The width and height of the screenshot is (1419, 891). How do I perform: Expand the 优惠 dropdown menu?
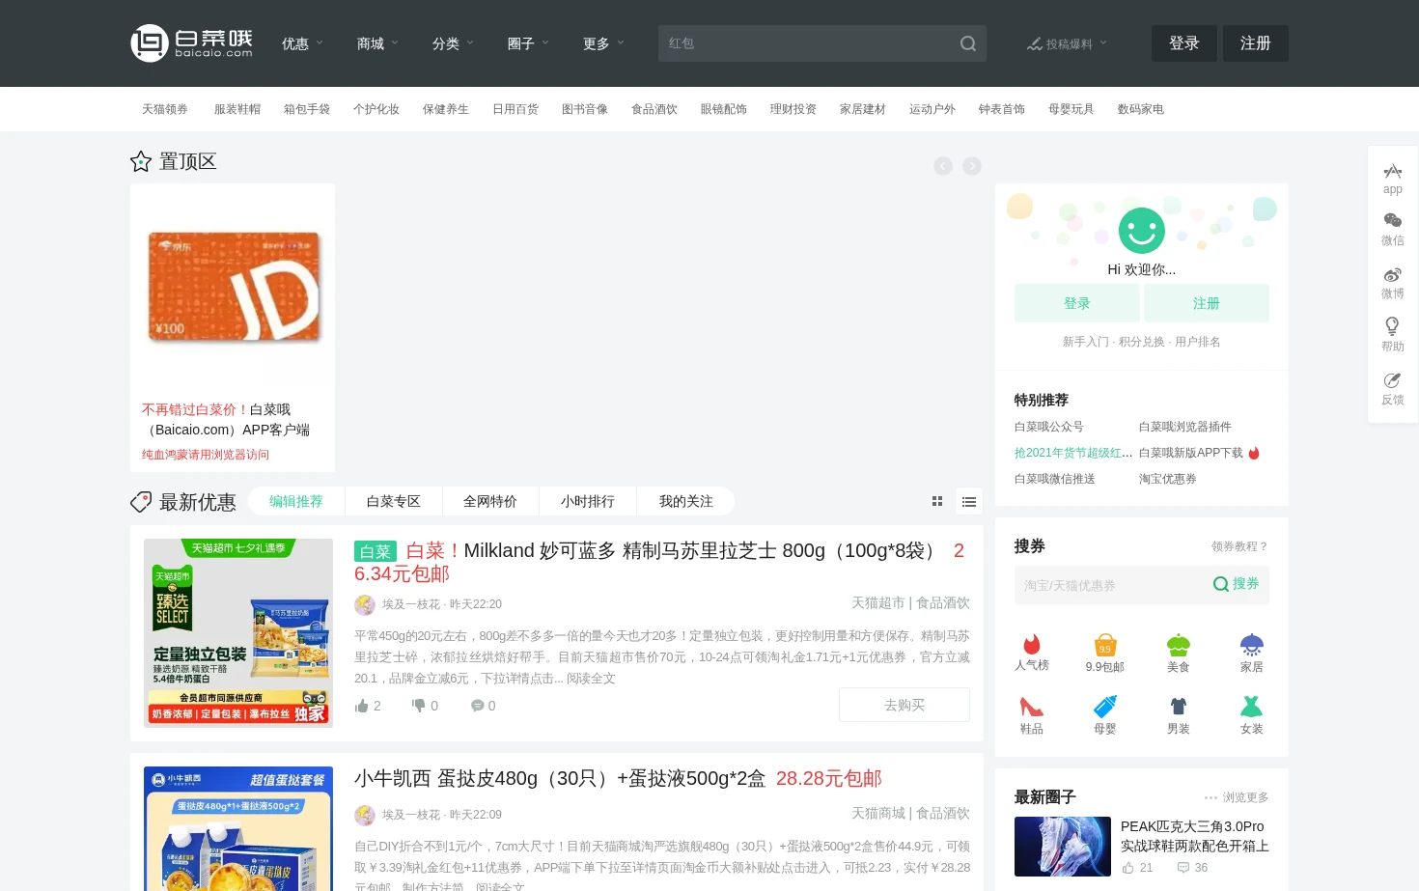tap(302, 43)
